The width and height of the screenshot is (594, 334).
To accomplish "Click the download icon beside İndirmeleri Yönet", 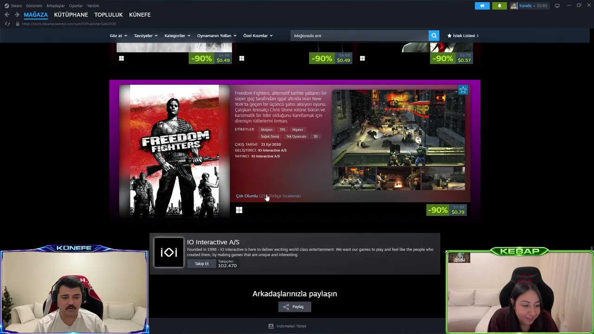I will pyautogui.click(x=271, y=326).
